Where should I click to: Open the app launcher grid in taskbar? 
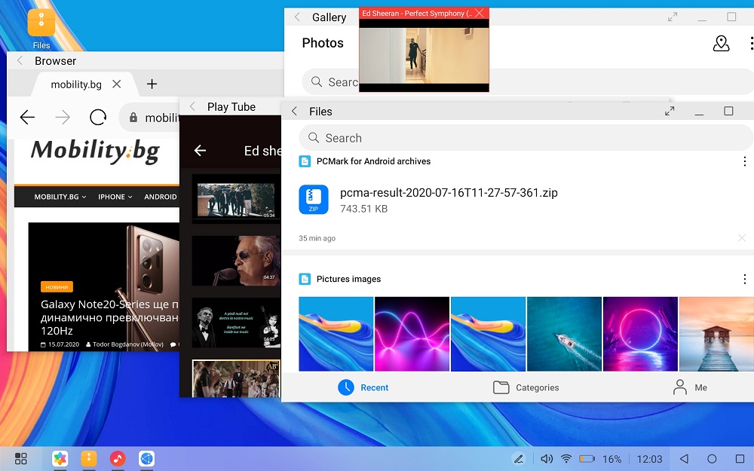pos(20,458)
